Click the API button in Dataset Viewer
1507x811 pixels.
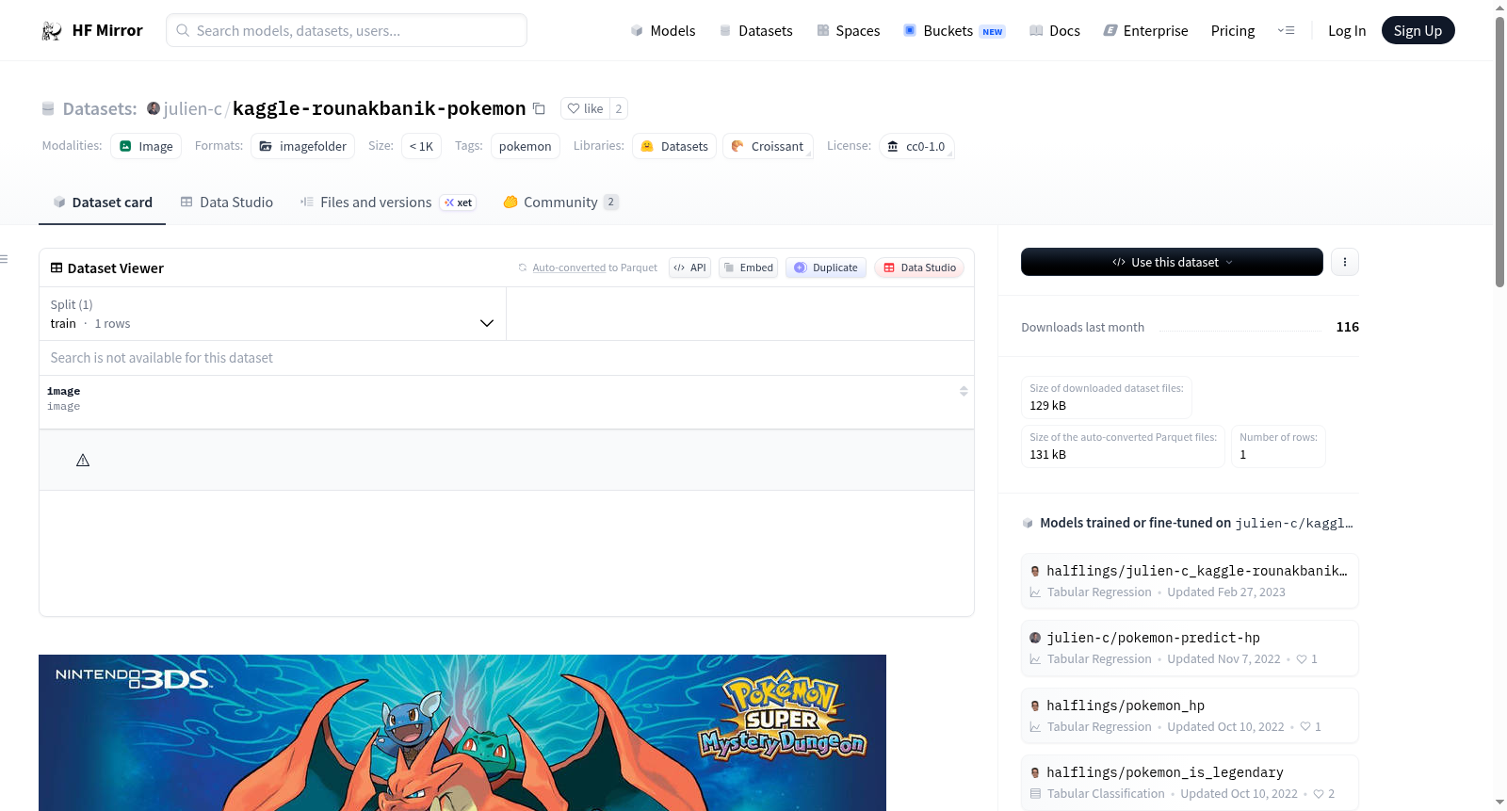point(689,268)
